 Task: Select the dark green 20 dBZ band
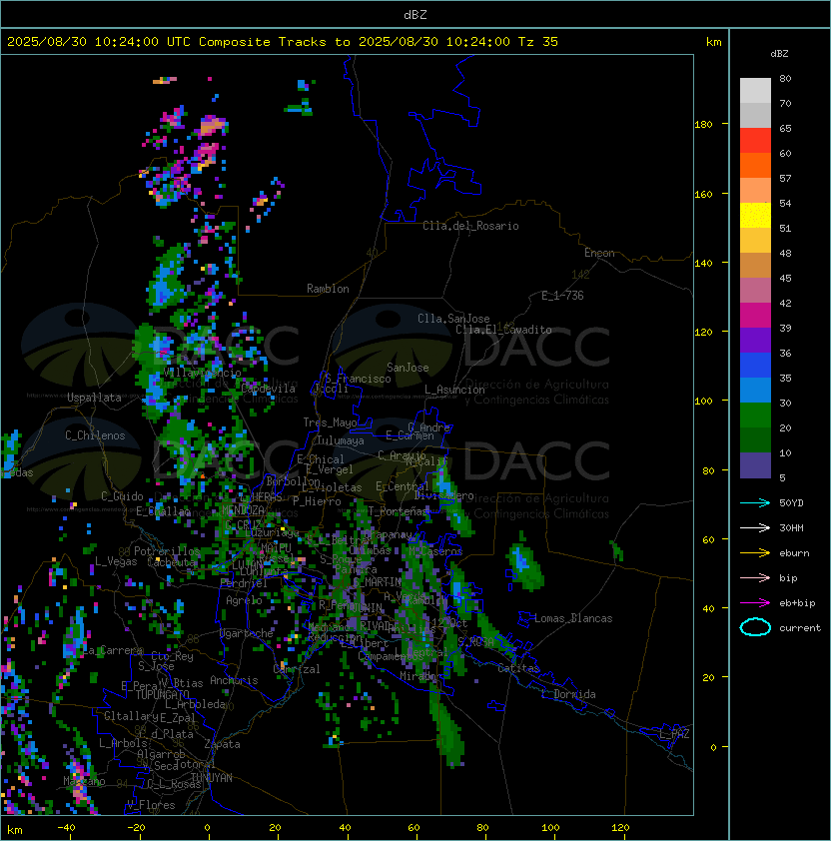pos(755,439)
